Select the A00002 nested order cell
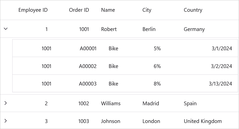The width and height of the screenshot is (239, 129). [x=88, y=66]
